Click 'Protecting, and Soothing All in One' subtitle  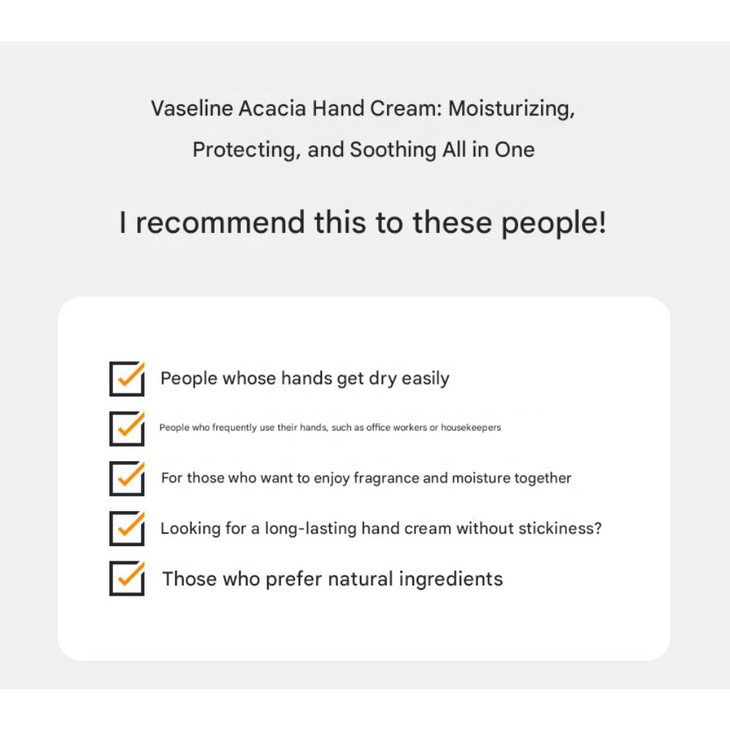pos(364,150)
